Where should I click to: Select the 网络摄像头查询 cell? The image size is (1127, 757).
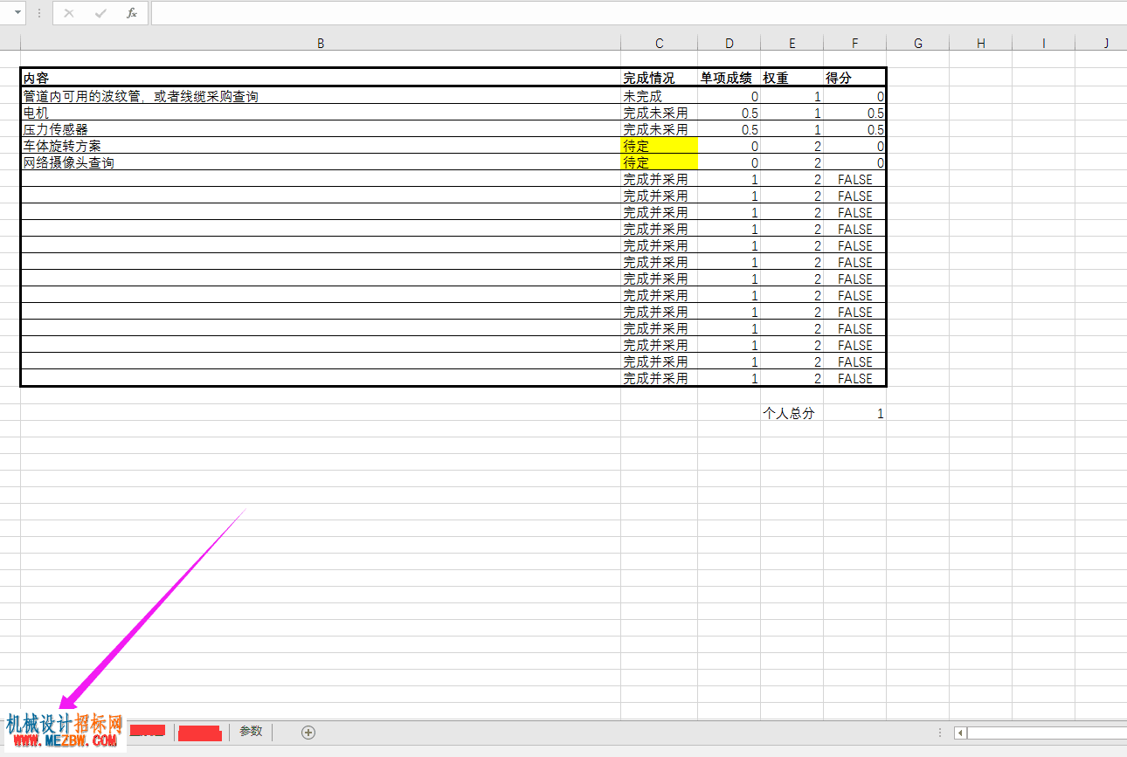(x=321, y=162)
